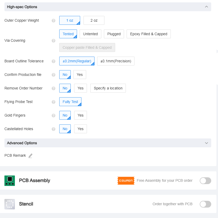The image size is (218, 218).
Task: Click help icon next to Gold Fingers
Action: (54, 116)
